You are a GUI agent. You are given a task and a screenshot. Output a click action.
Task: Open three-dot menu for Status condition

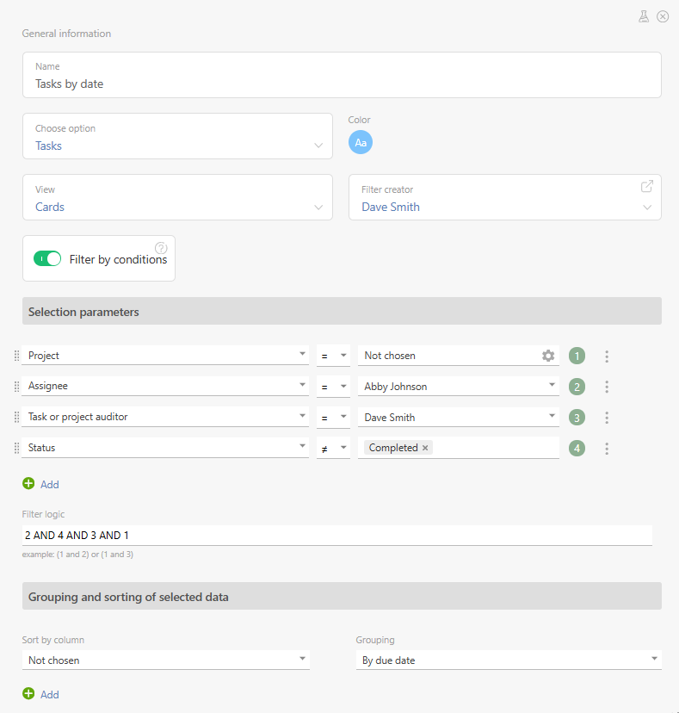607,449
